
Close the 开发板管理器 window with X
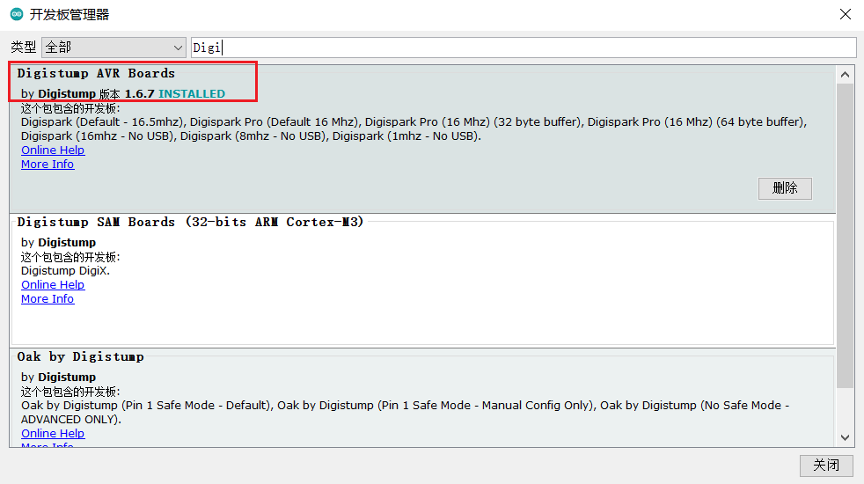click(846, 14)
